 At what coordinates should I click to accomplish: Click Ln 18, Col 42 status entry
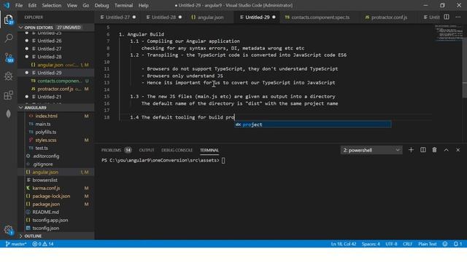tap(344, 244)
